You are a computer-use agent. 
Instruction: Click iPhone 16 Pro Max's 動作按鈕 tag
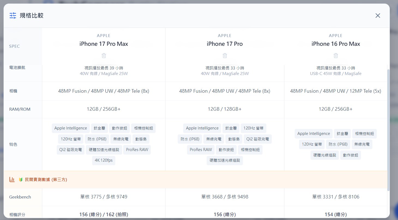(351, 155)
